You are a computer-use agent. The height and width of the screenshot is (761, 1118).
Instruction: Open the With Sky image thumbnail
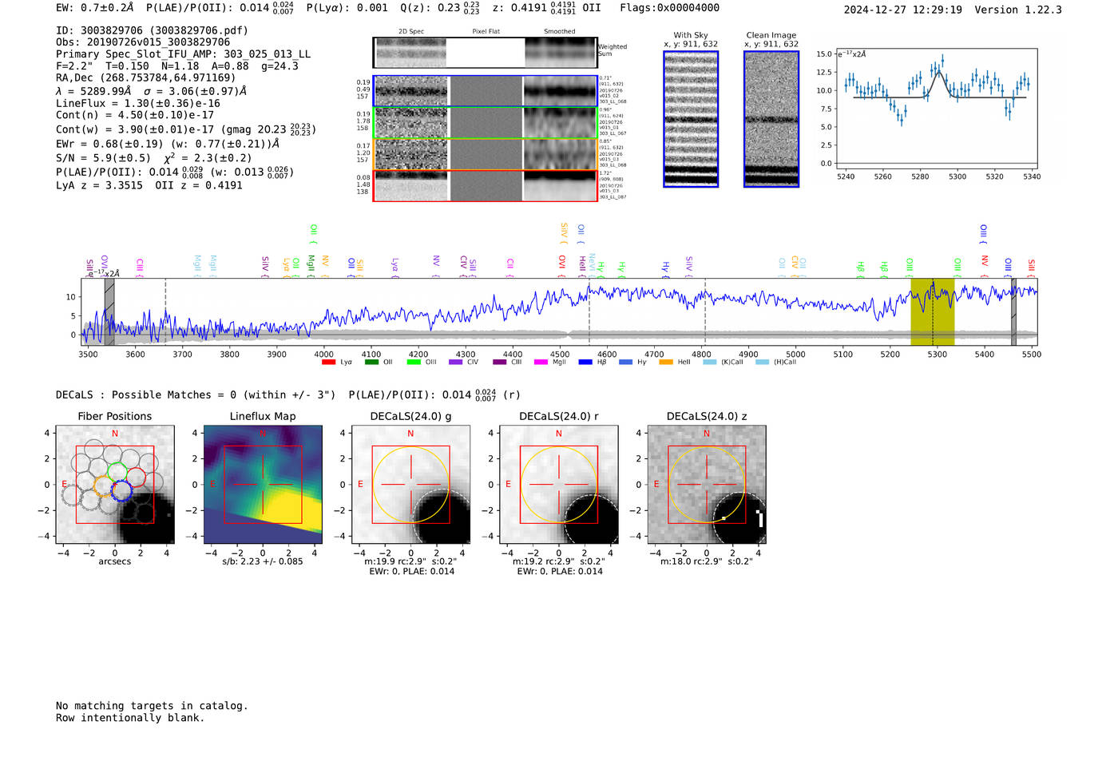click(x=691, y=119)
